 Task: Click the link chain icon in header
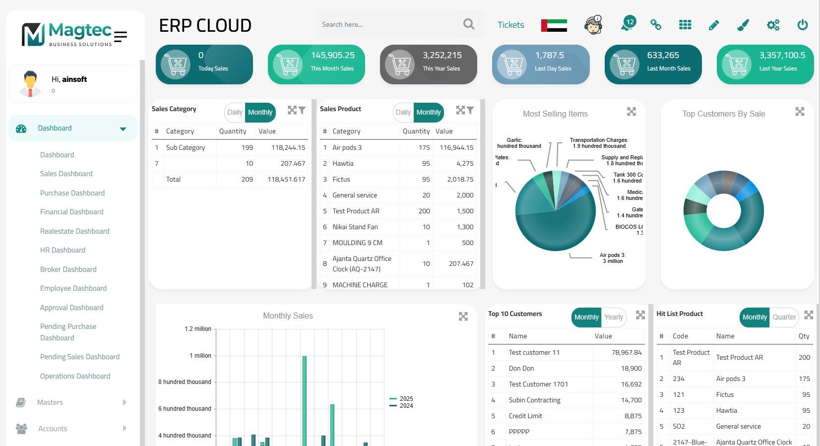click(x=656, y=25)
